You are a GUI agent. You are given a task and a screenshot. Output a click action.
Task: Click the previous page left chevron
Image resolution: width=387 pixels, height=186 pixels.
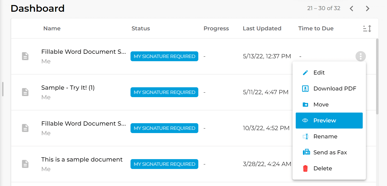pyautogui.click(x=352, y=8)
